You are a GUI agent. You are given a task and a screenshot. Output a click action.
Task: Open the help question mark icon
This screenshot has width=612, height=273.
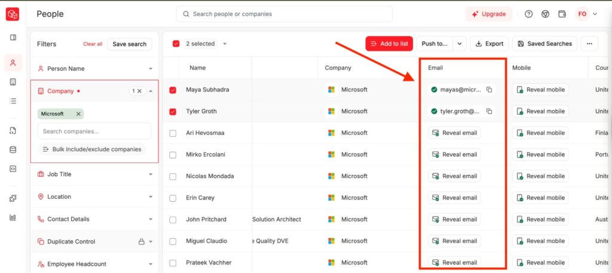tap(528, 14)
